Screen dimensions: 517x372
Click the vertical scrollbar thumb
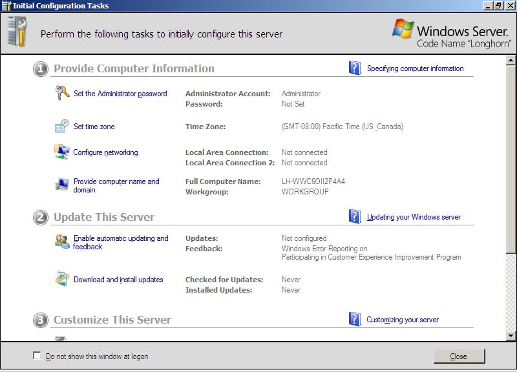pos(511,159)
